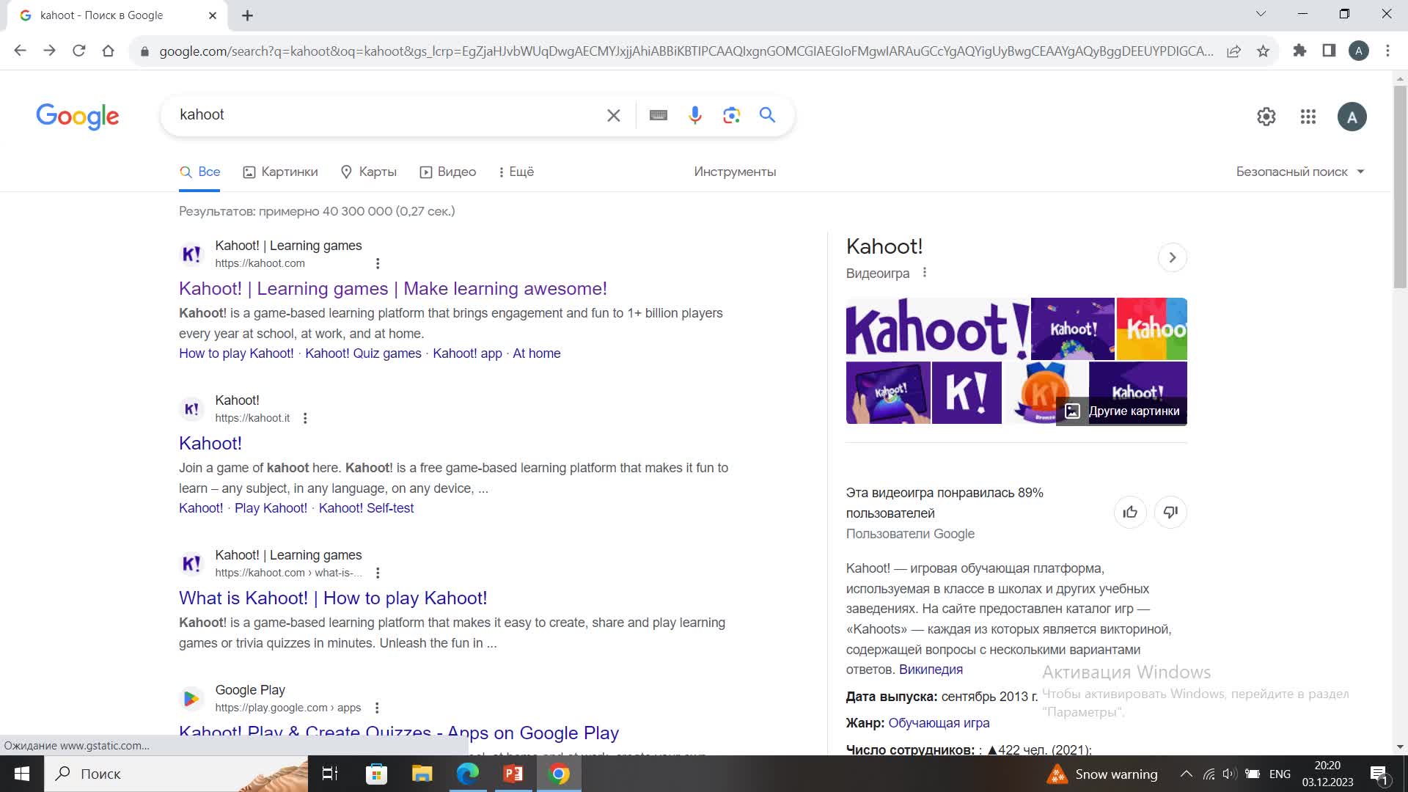Expand the Safe search dropdown

click(1299, 172)
